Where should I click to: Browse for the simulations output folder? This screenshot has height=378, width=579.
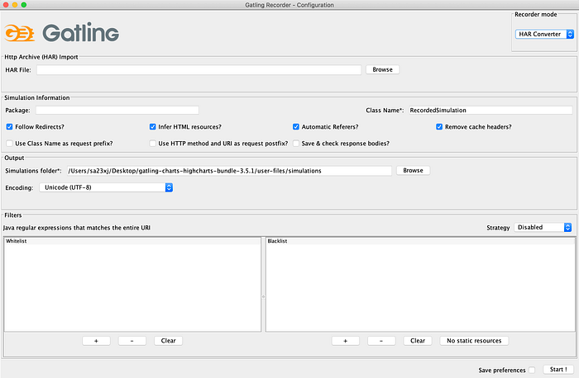tap(414, 170)
